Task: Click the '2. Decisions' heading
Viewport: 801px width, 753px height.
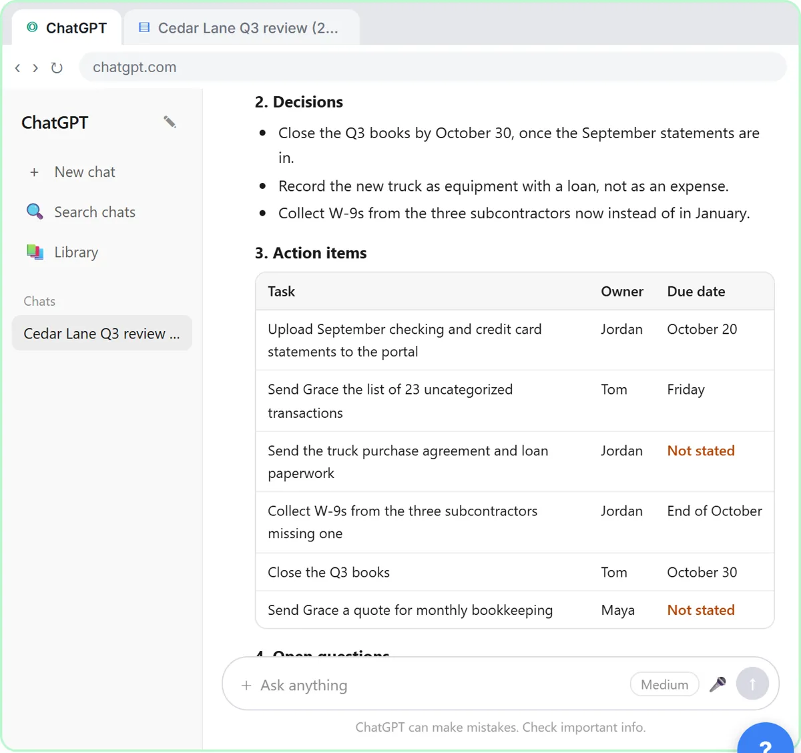Action: (299, 102)
